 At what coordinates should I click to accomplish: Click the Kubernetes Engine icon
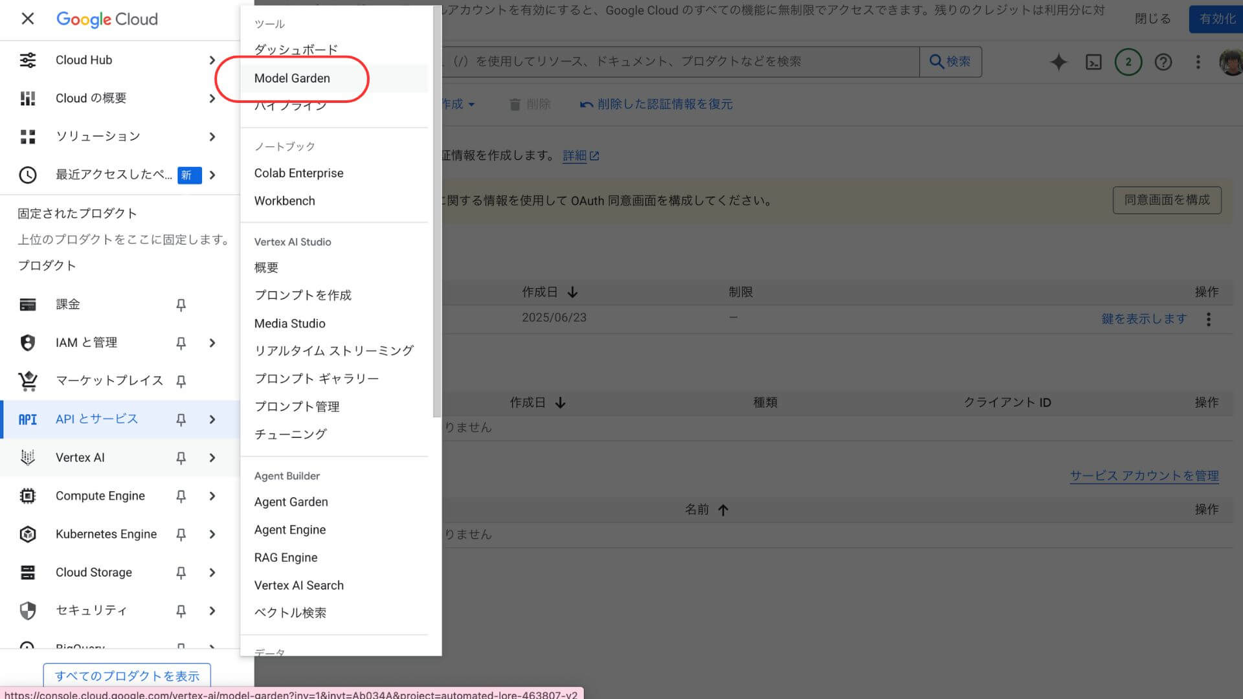pyautogui.click(x=28, y=534)
